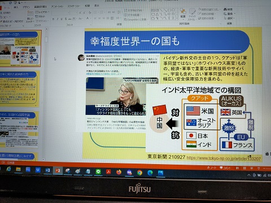The image size is (271, 203).
Task: Open the LINE app from the taskbar
Action: click(98, 171)
